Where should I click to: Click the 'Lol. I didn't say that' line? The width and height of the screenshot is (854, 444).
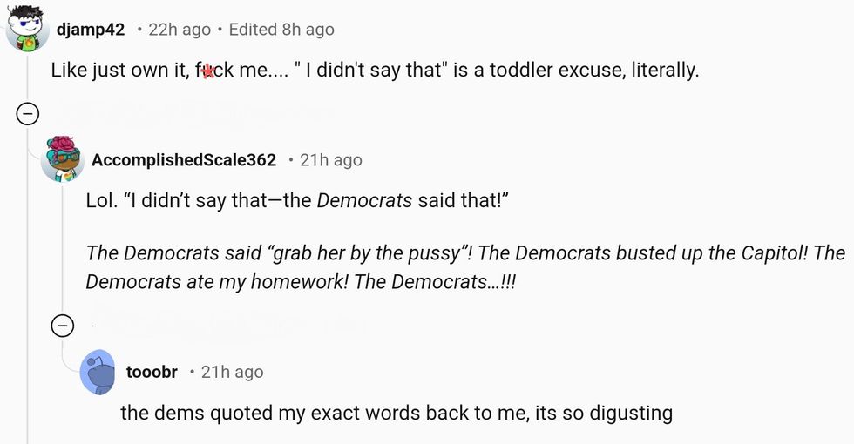pos(296,201)
